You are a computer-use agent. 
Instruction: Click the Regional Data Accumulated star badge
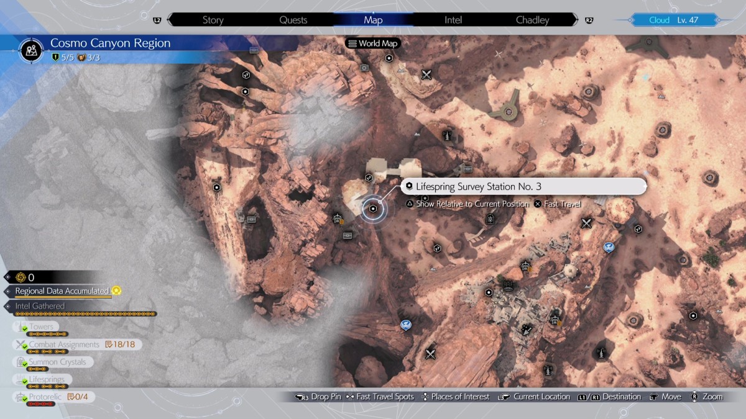coord(116,291)
